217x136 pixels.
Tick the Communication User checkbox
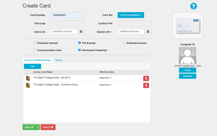[x=35, y=50]
